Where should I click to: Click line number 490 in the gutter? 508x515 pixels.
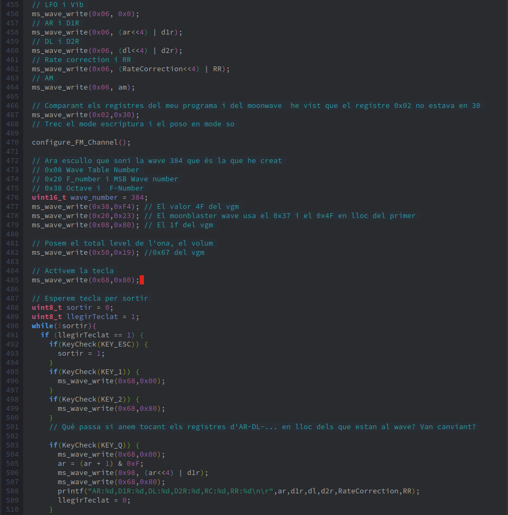(12, 327)
